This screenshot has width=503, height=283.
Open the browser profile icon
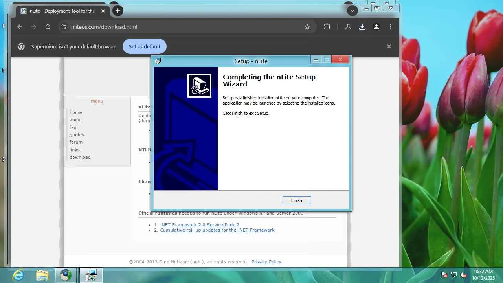tap(376, 27)
